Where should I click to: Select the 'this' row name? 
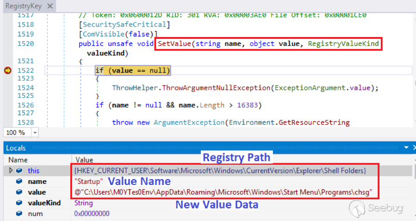(33, 170)
